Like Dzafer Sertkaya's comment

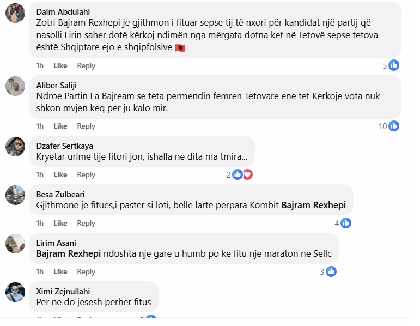[x=60, y=174]
